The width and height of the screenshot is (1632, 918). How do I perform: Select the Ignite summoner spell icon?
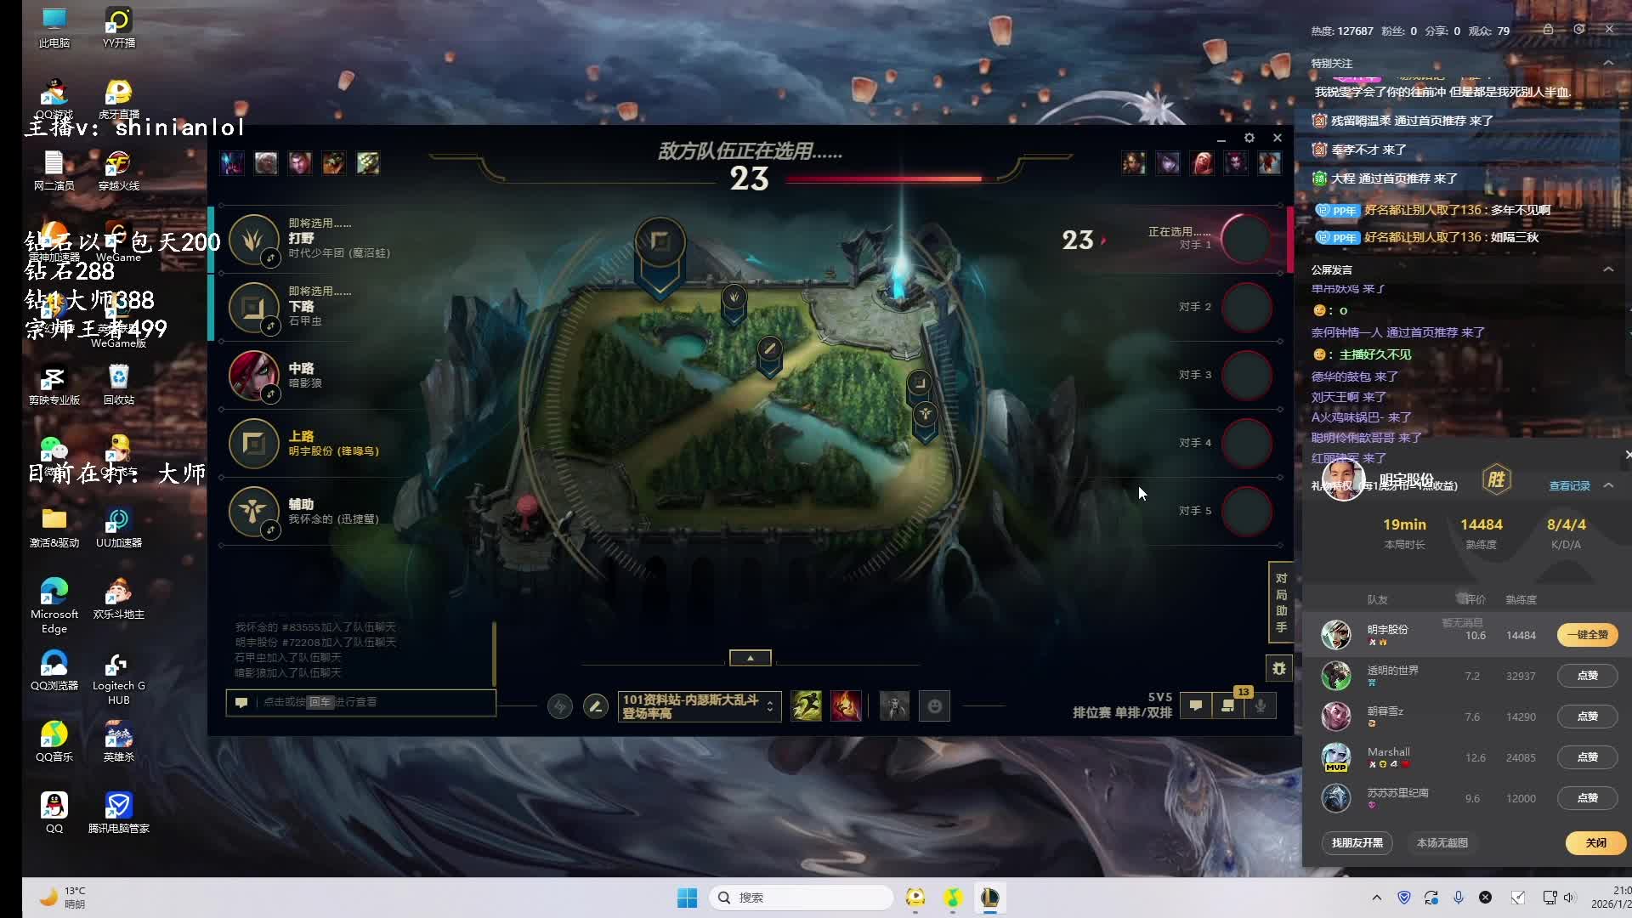[846, 705]
